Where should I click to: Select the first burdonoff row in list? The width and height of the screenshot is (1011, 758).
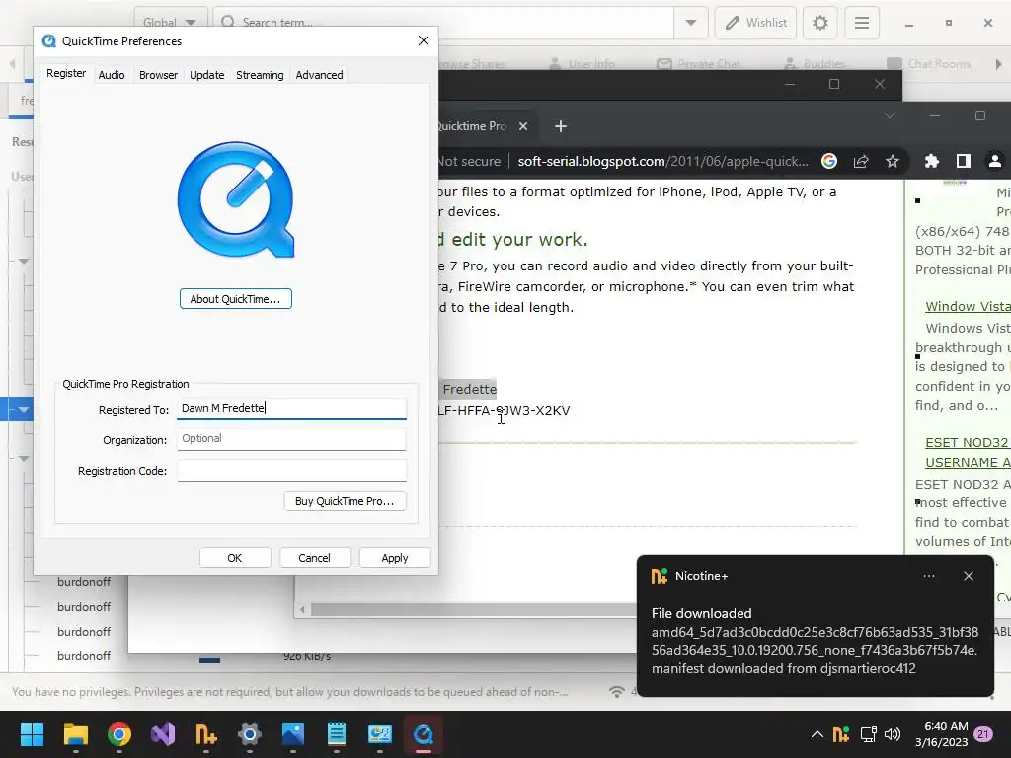coord(84,582)
